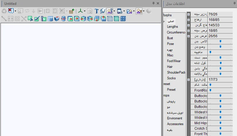Click the Mid Hips slider
This screenshot has height=136, width=237.
coord(220,123)
